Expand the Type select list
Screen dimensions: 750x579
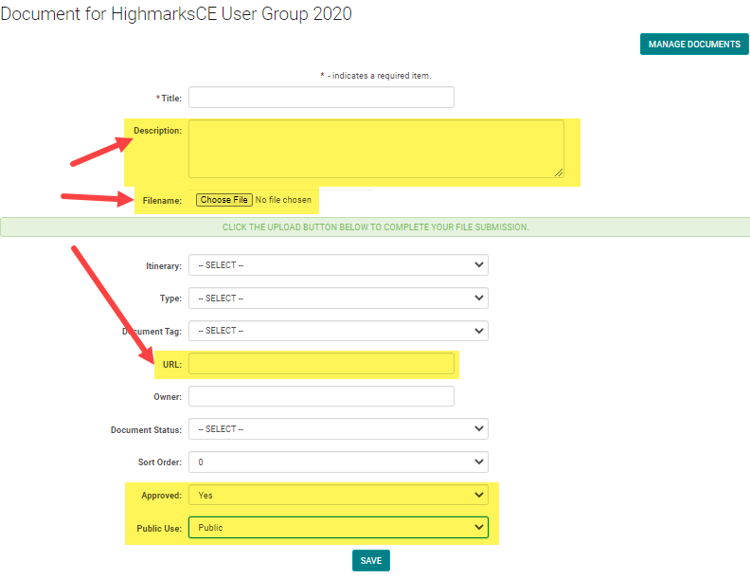pos(338,299)
